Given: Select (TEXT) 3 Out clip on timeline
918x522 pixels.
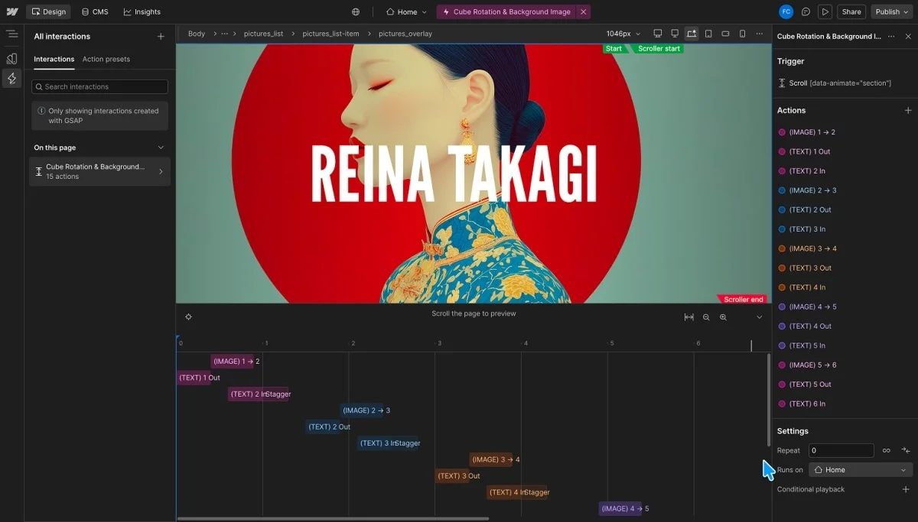Looking at the screenshot, I should [x=453, y=476].
